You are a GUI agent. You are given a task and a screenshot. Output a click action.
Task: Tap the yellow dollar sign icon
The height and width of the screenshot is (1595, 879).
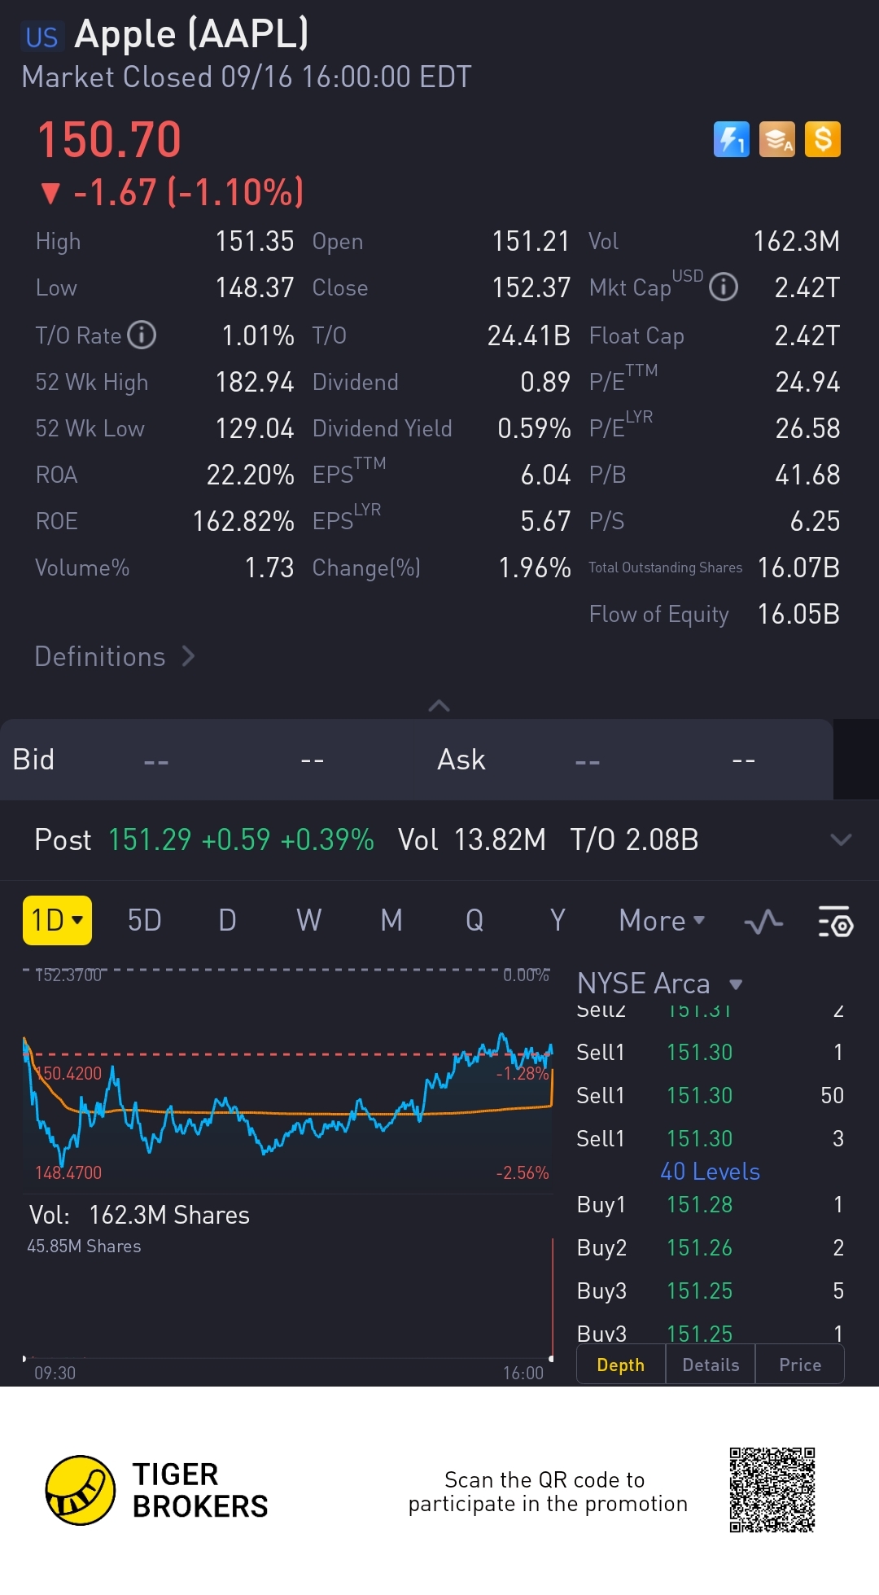(x=823, y=139)
